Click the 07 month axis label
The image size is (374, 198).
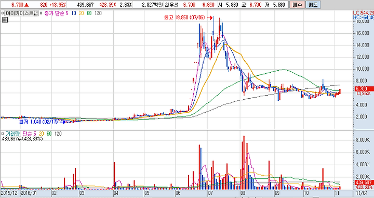[210, 193]
